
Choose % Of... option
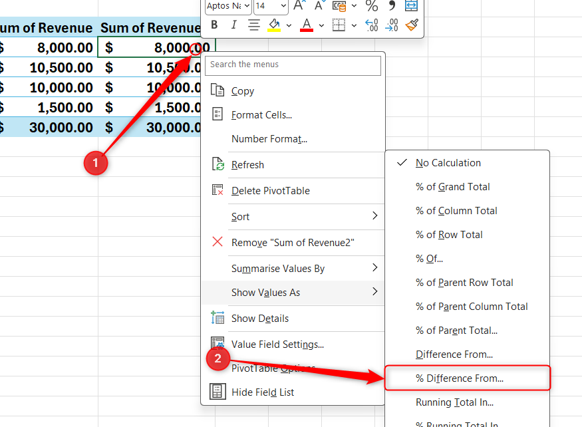pyautogui.click(x=468, y=259)
